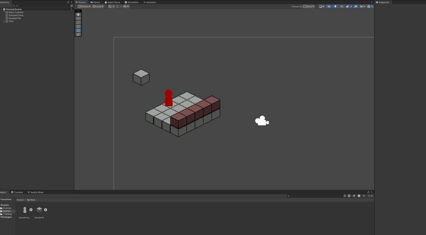Click the snap increment ruler icon
426x235 pixels.
pos(125,6)
